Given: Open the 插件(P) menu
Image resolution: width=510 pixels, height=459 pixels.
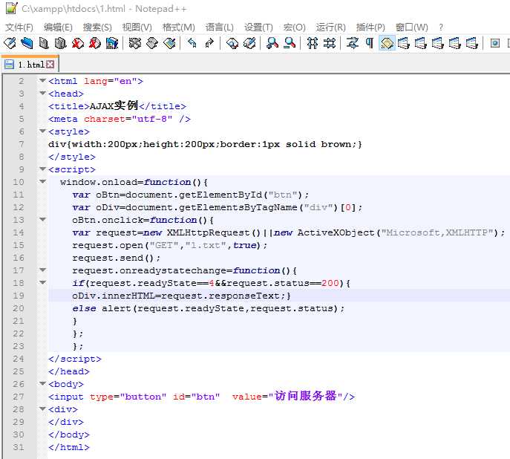Looking at the screenshot, I should tap(370, 27).
